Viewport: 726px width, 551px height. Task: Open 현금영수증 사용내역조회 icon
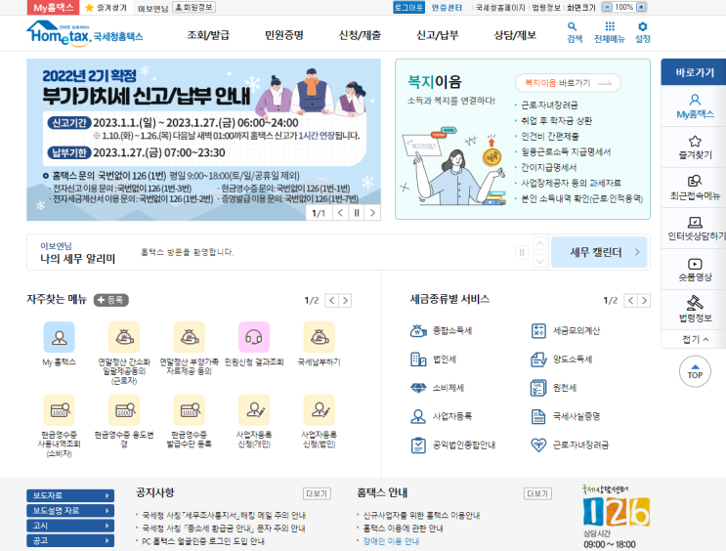tap(59, 409)
